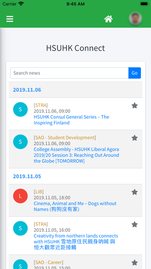Click the Search news input field

tap(69, 73)
